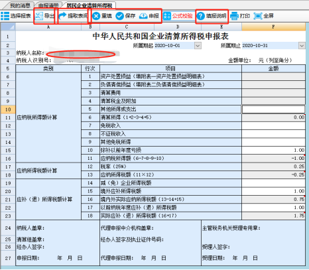The image size is (309, 270).
Task: Select the 免税收入 amount cell
Action: [273, 125]
